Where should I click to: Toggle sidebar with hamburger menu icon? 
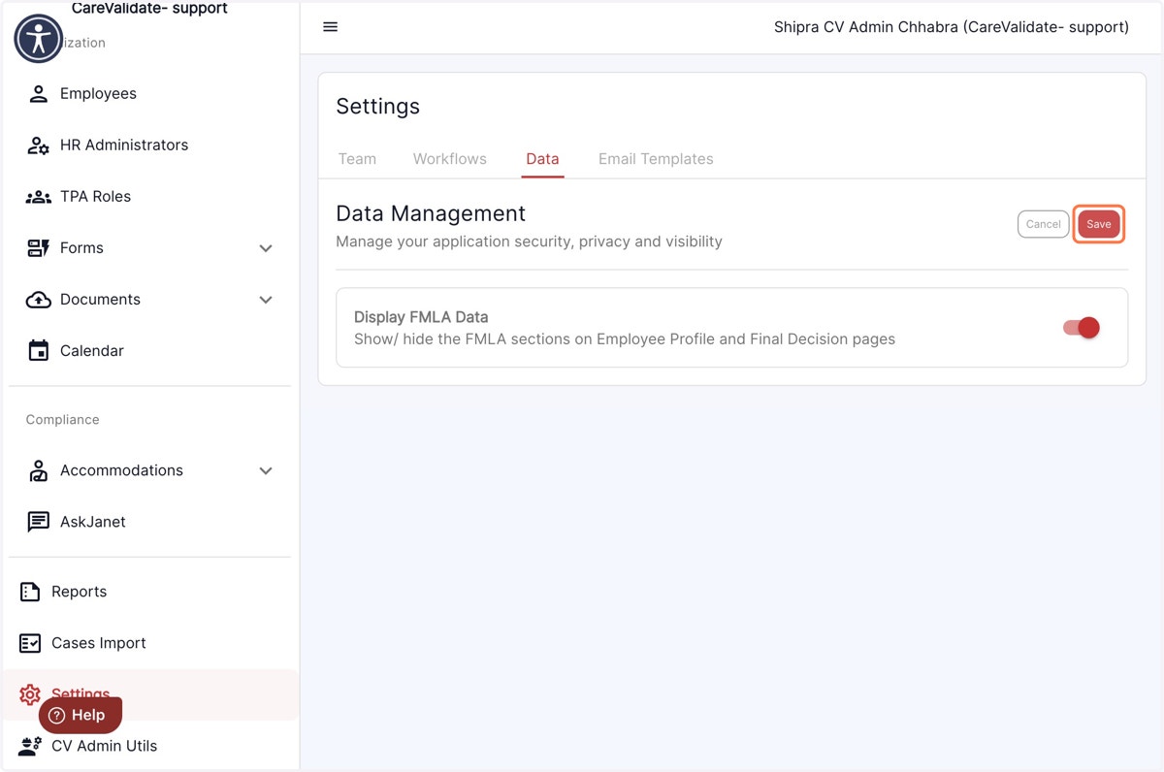330,27
